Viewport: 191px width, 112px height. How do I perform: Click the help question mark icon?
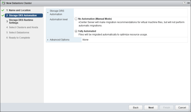(184, 3)
